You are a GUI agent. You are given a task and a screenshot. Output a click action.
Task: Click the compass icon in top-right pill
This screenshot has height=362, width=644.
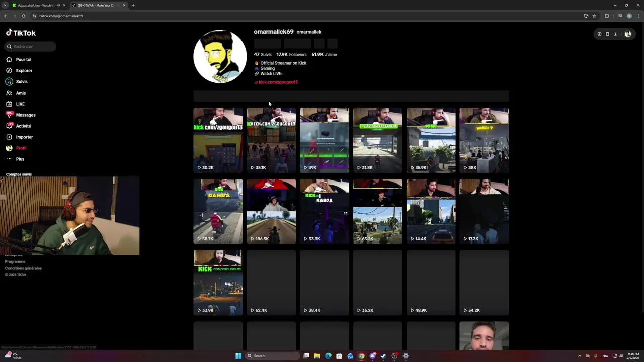point(599,34)
